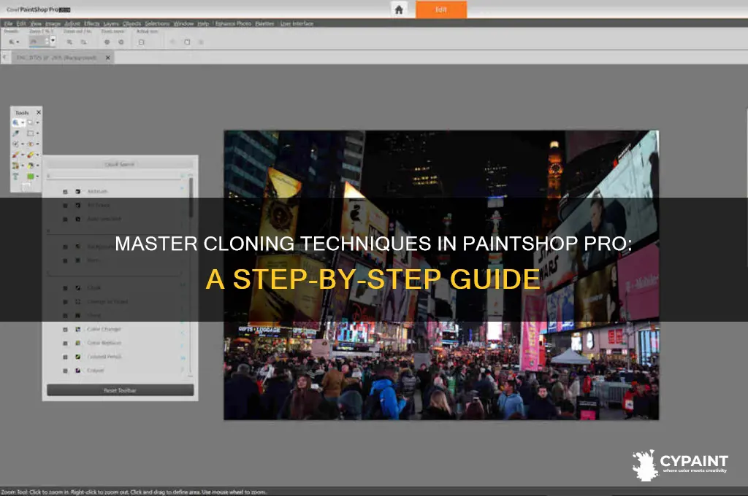Open the Selections menu
The image size is (748, 496).
[x=157, y=23]
